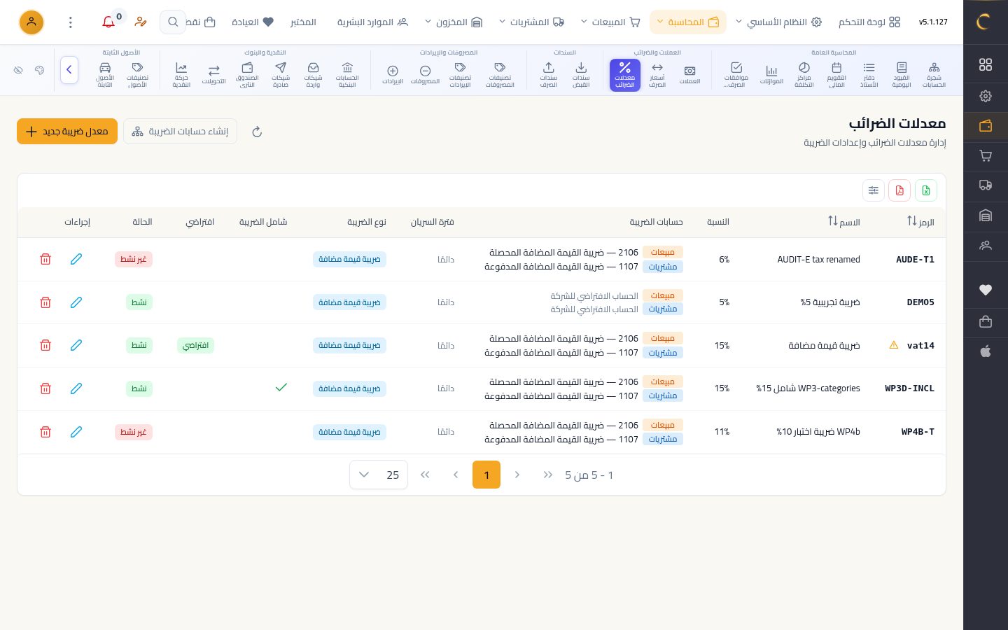Viewport: 1008px width, 630px height.
Task: Expand the المحاسبة accounting menu dropdown
Action: [x=687, y=22]
